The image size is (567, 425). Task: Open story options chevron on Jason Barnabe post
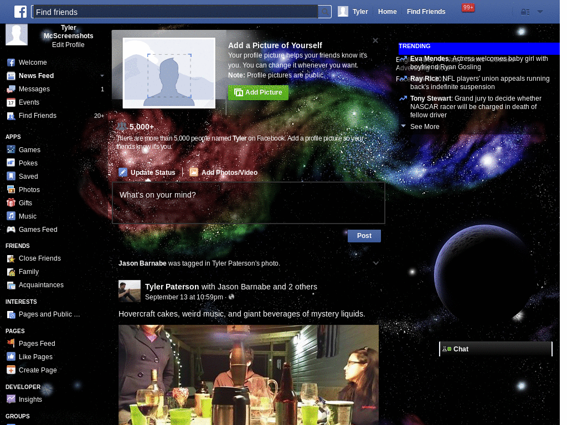[376, 263]
